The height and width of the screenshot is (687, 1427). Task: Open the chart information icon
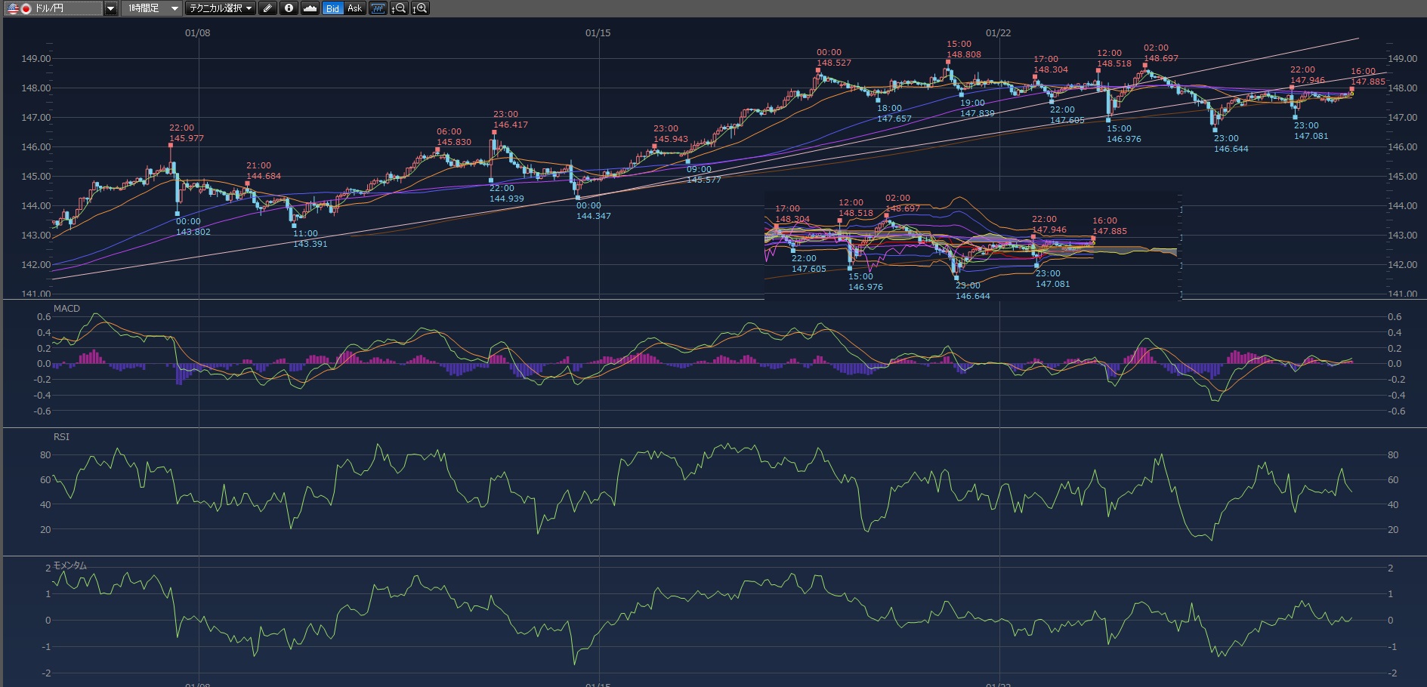(289, 8)
